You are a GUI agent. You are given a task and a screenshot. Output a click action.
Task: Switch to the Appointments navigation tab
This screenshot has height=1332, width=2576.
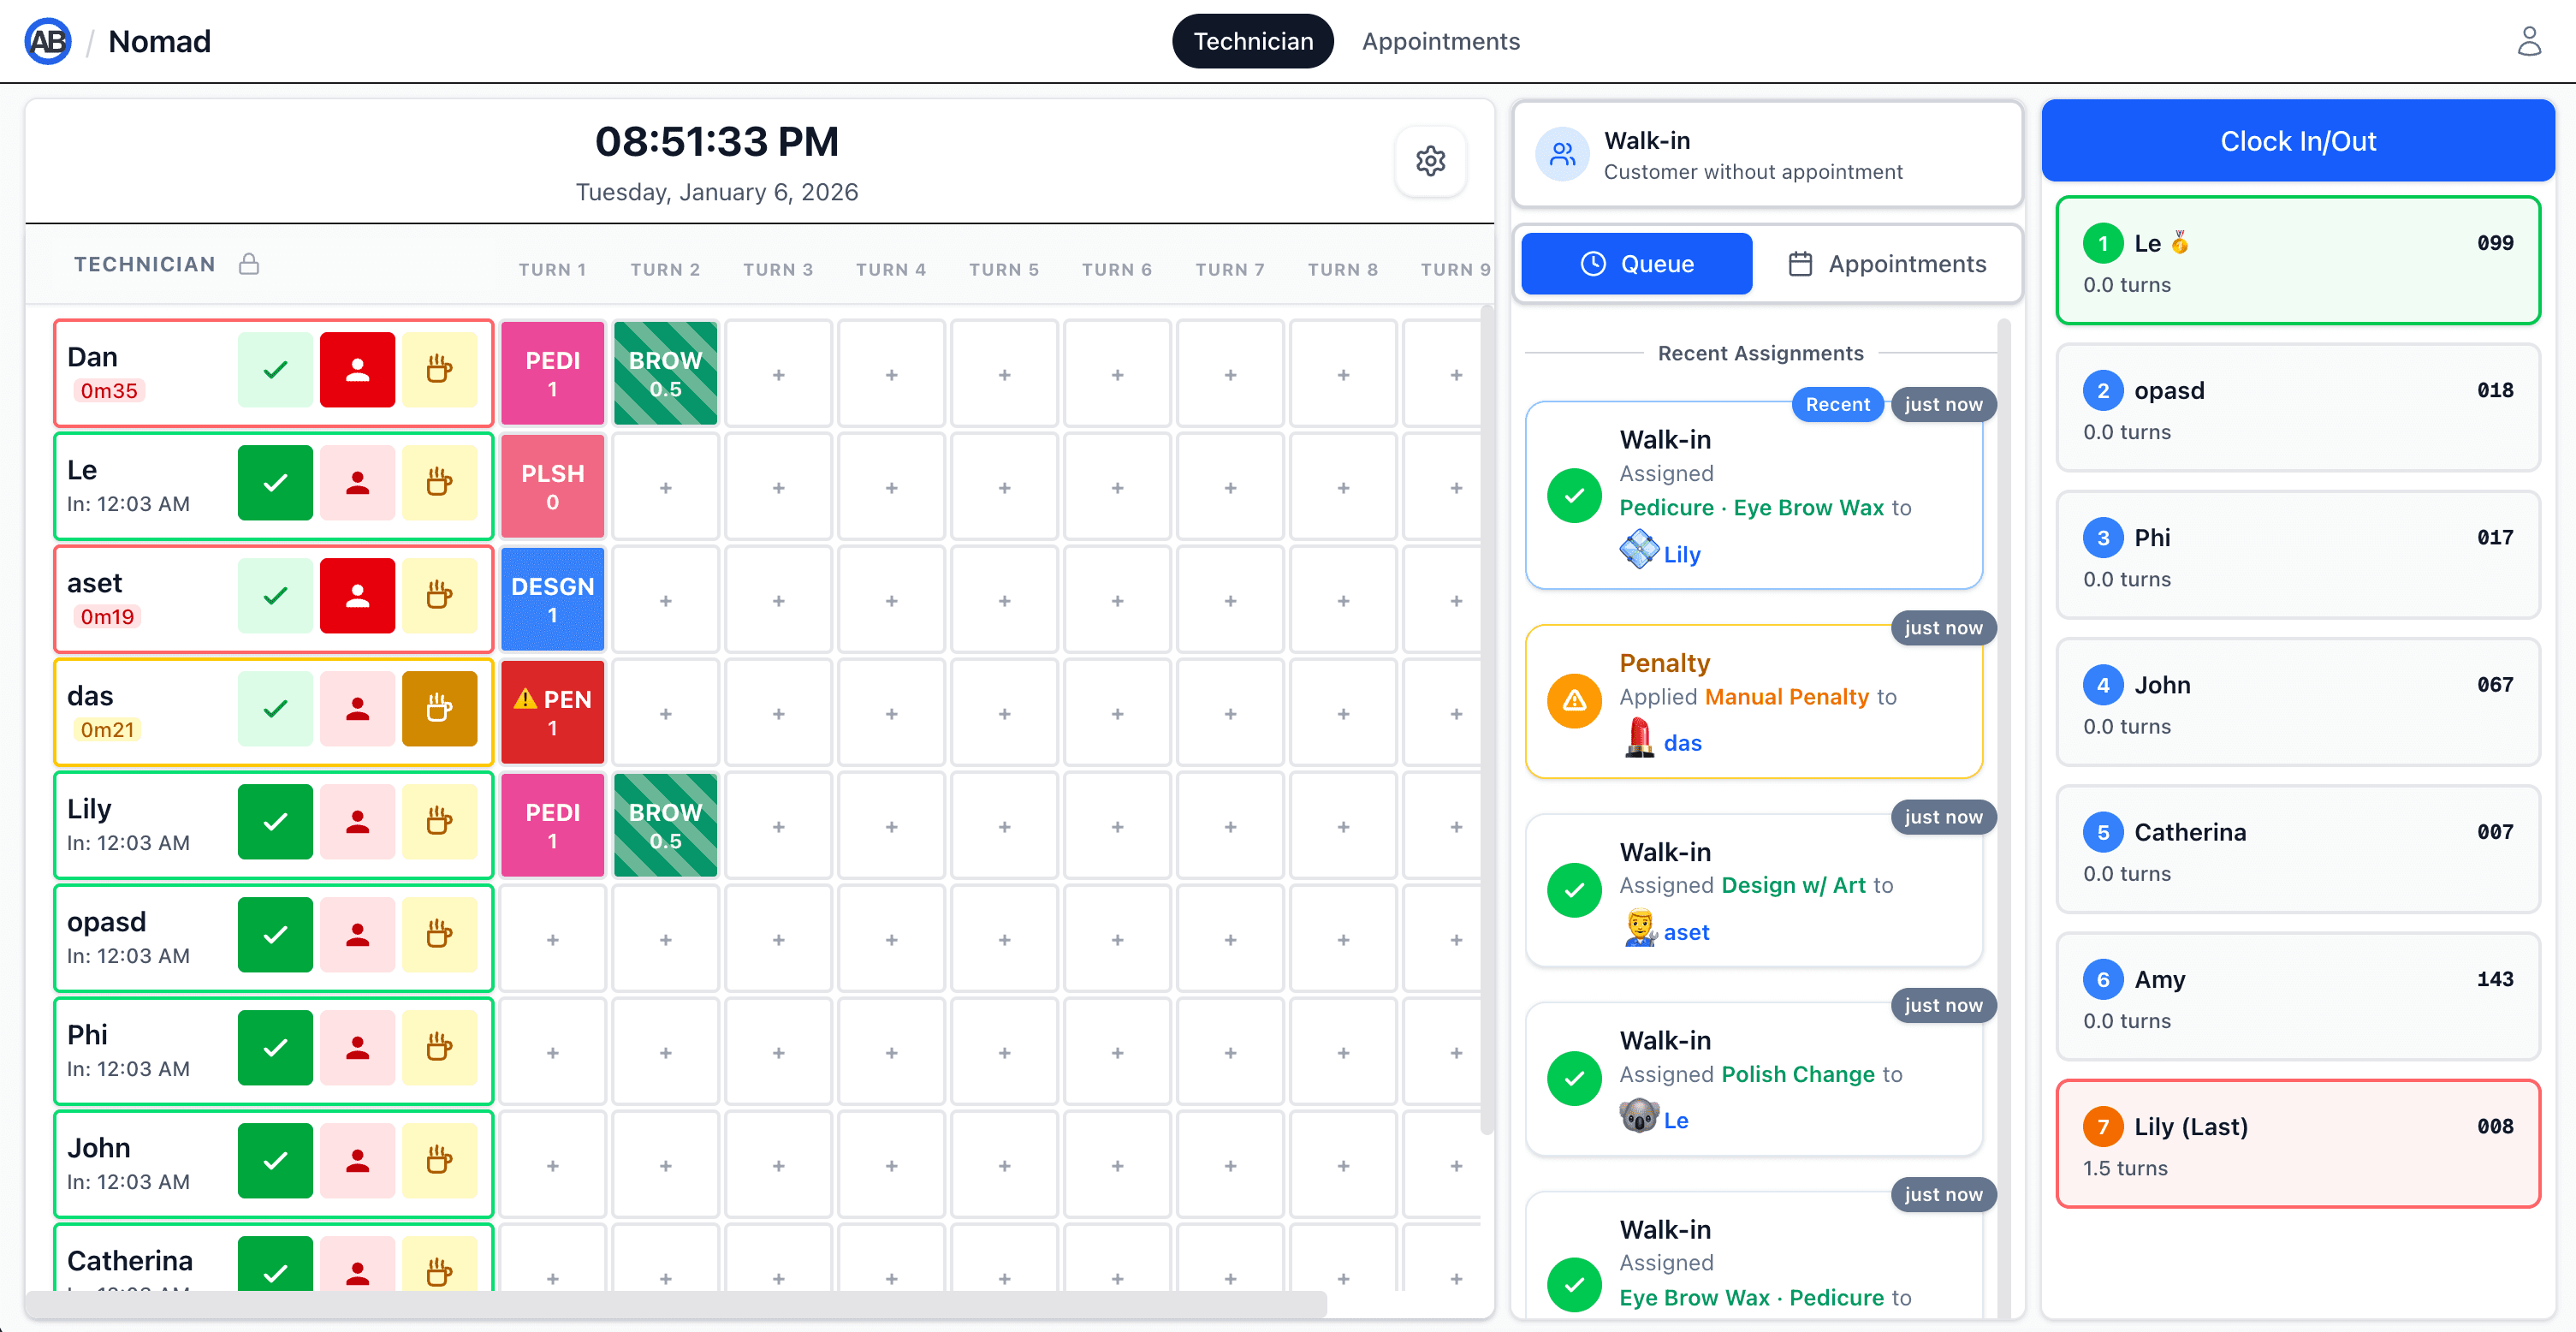pos(1440,41)
